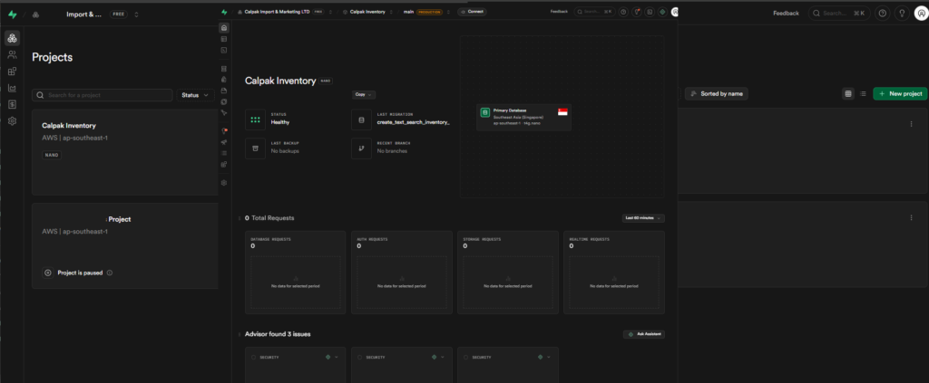Click resume icon beside Project is paused

(48, 273)
